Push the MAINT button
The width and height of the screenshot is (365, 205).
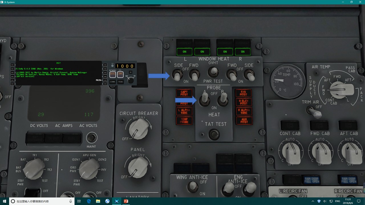[x=92, y=138]
